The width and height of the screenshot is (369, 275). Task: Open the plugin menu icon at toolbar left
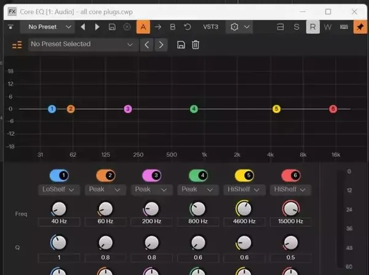[10, 27]
